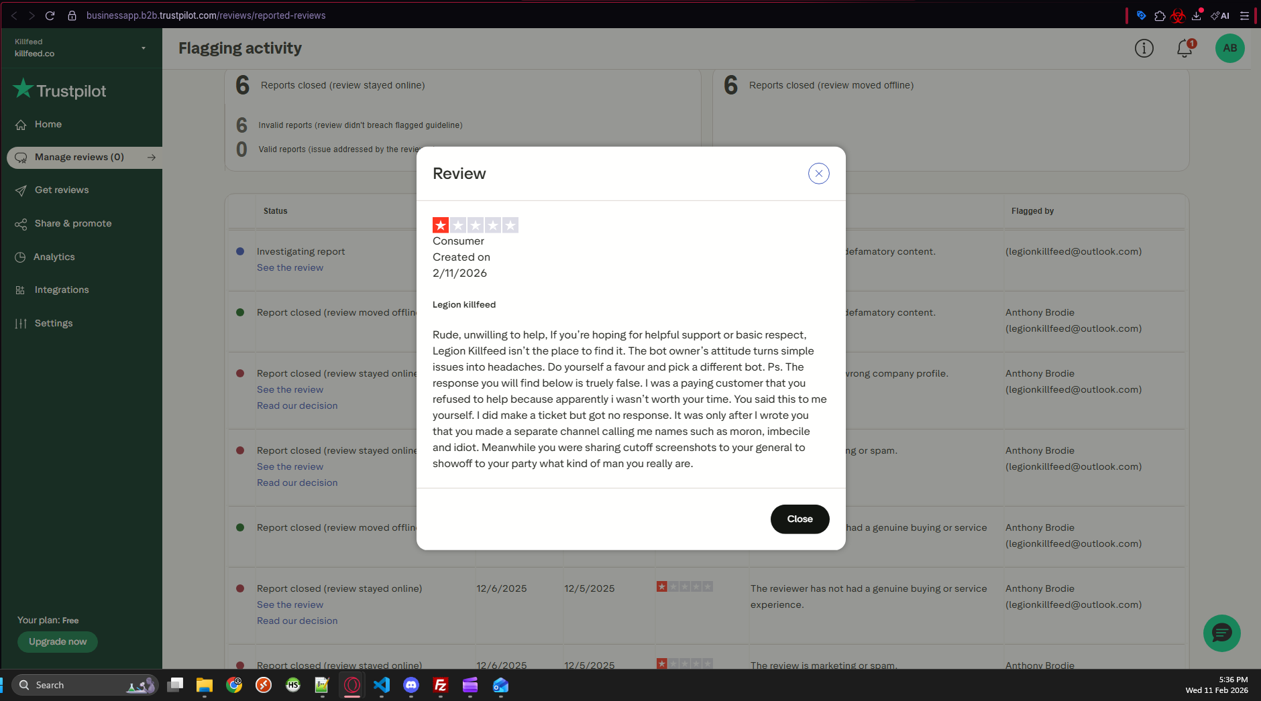Click Reports closed (review stayed online) summary
This screenshot has width=1261, height=701.
(x=343, y=86)
